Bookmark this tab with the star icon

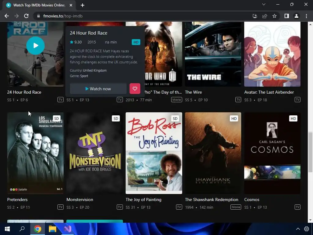coord(274,16)
